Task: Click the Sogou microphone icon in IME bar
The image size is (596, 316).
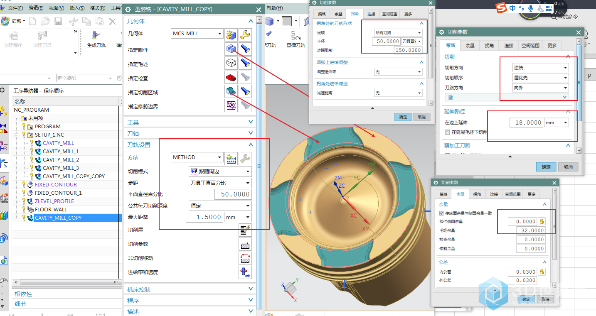Action: click(531, 8)
